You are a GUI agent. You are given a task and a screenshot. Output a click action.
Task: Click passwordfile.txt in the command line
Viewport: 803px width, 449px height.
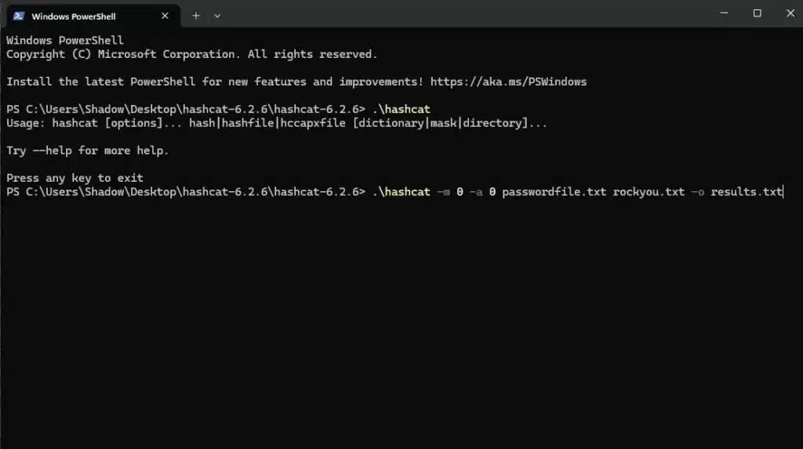tap(554, 192)
